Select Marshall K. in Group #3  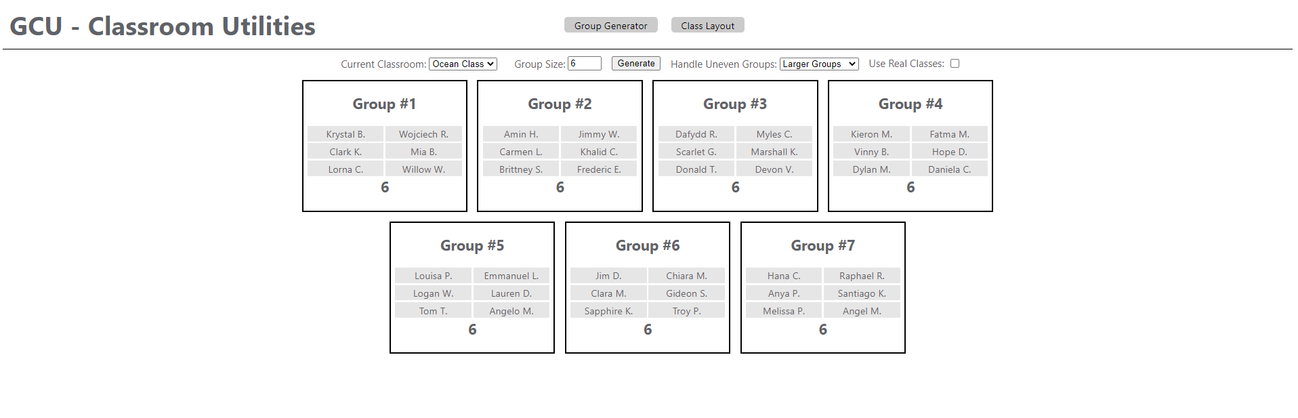point(774,151)
